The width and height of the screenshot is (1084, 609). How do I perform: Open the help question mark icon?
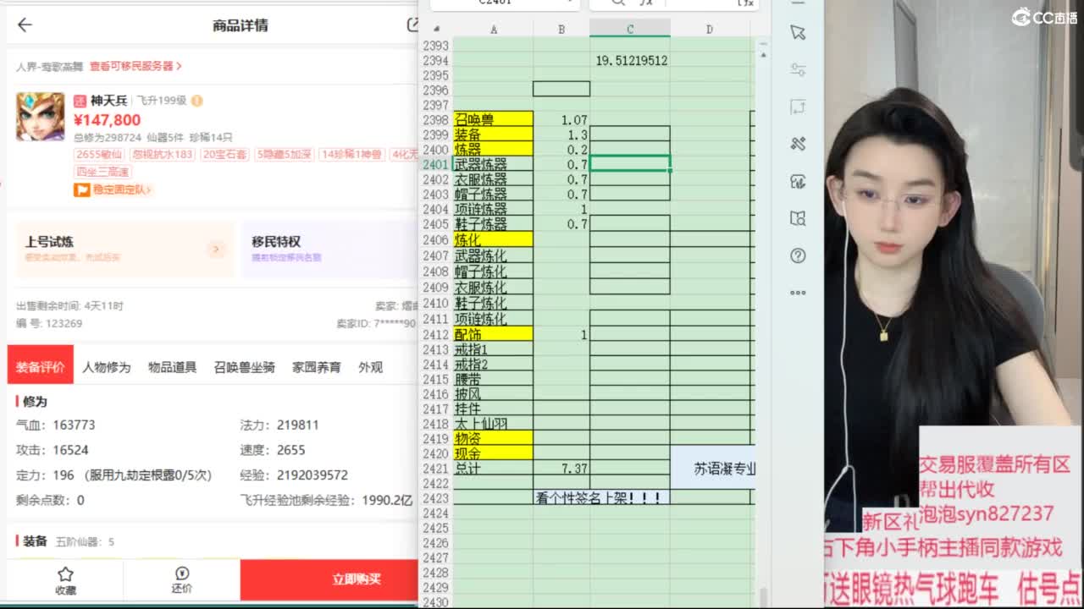798,255
